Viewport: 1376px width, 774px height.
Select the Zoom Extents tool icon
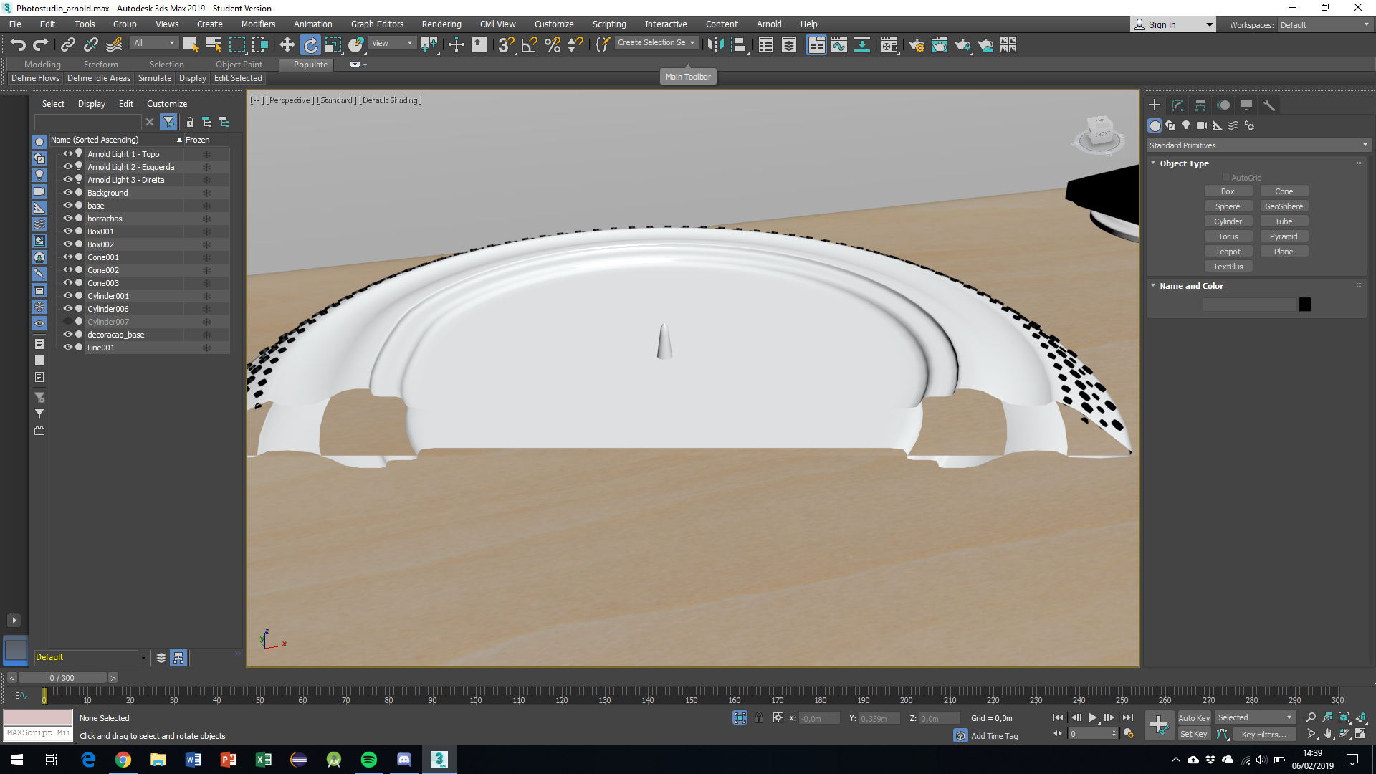coord(1344,717)
